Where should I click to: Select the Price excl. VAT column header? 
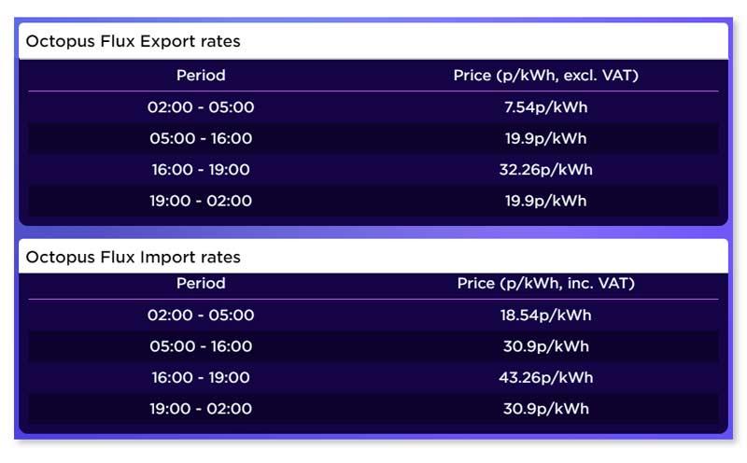coord(545,76)
